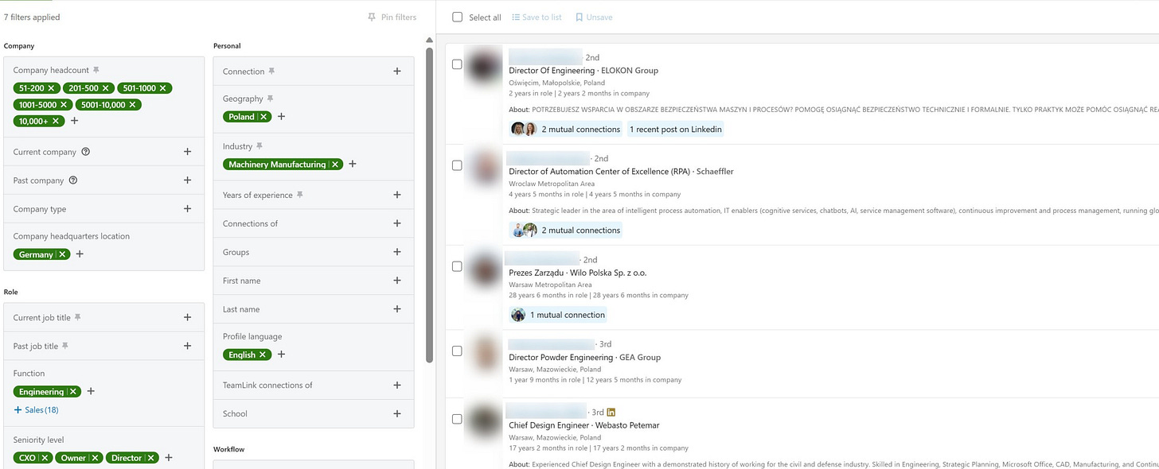
Task: Add another seniority level
Action: [169, 458]
